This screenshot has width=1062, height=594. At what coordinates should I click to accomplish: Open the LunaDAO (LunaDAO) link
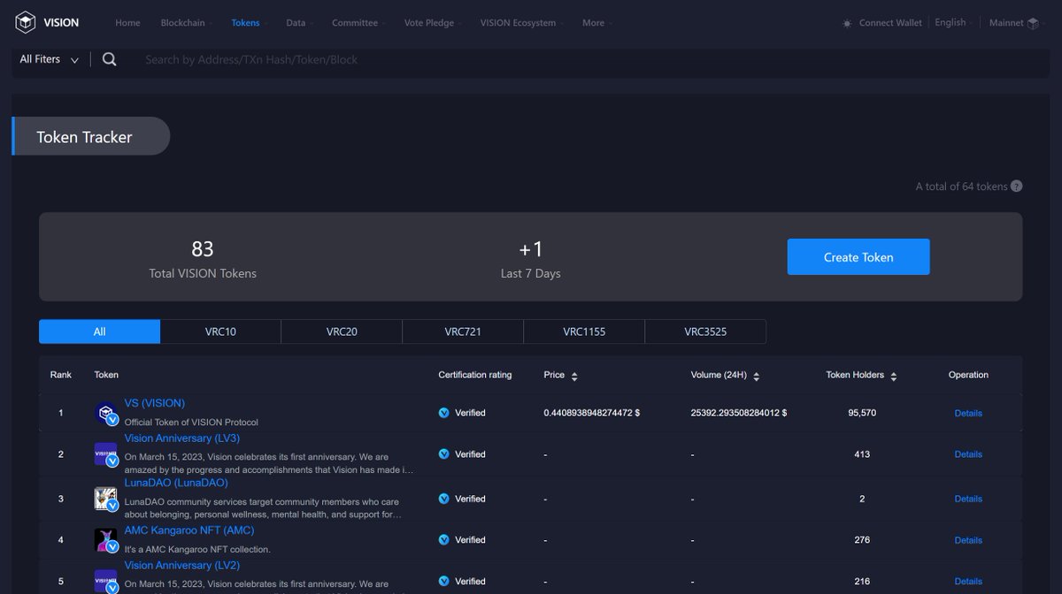(x=176, y=483)
